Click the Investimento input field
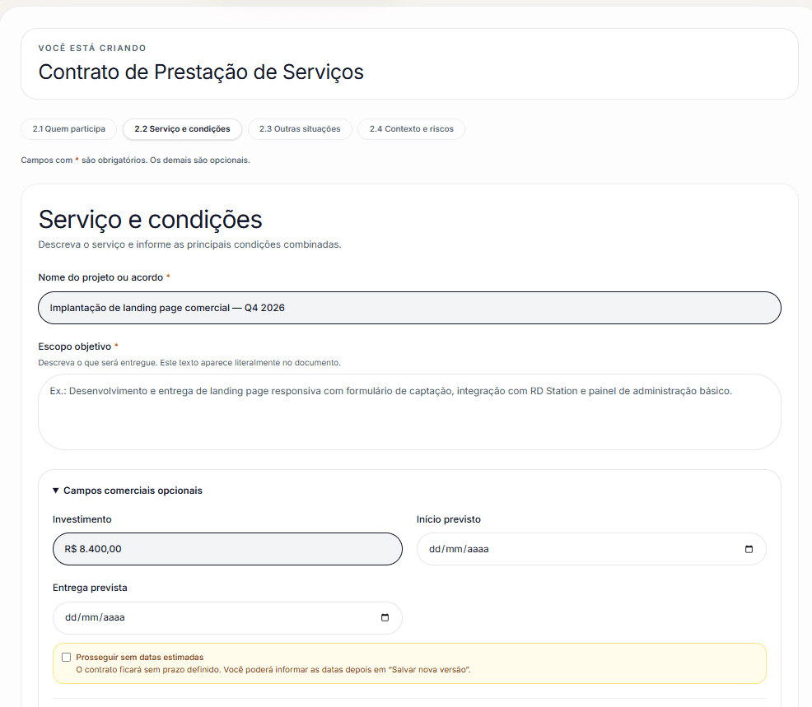 click(x=227, y=549)
